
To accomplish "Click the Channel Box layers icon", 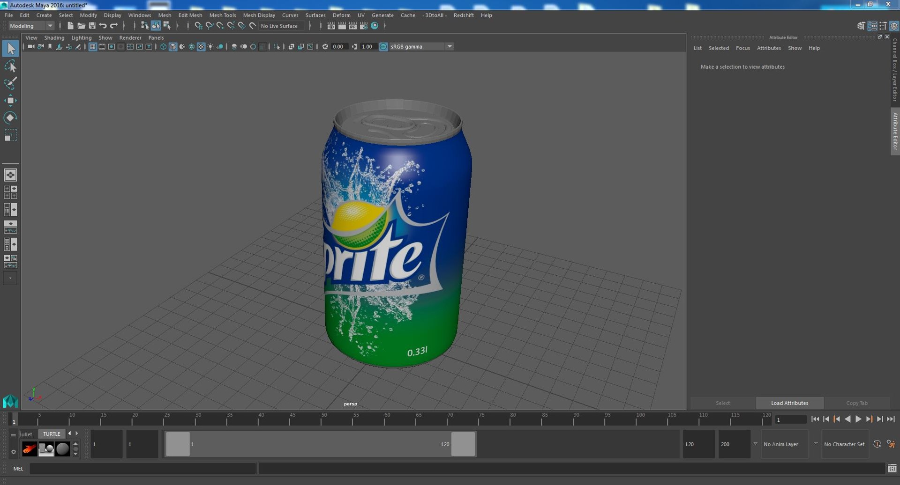I will pyautogui.click(x=894, y=26).
